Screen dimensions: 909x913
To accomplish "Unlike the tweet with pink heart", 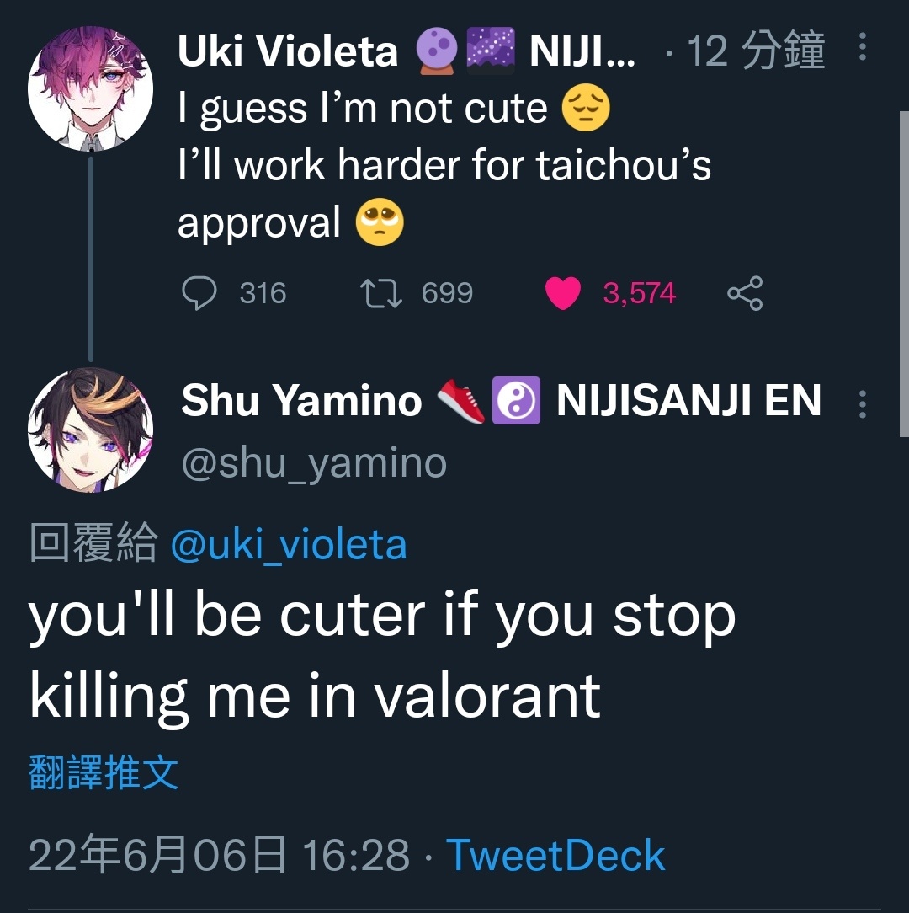I will 563,293.
